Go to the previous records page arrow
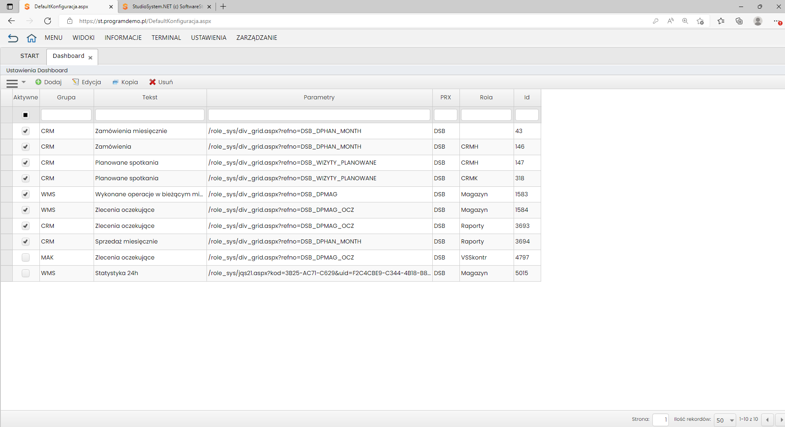Screen dimensions: 785x427 click(767, 420)
